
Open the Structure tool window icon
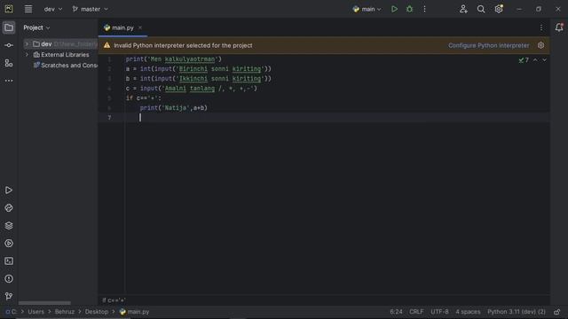pos(9,63)
